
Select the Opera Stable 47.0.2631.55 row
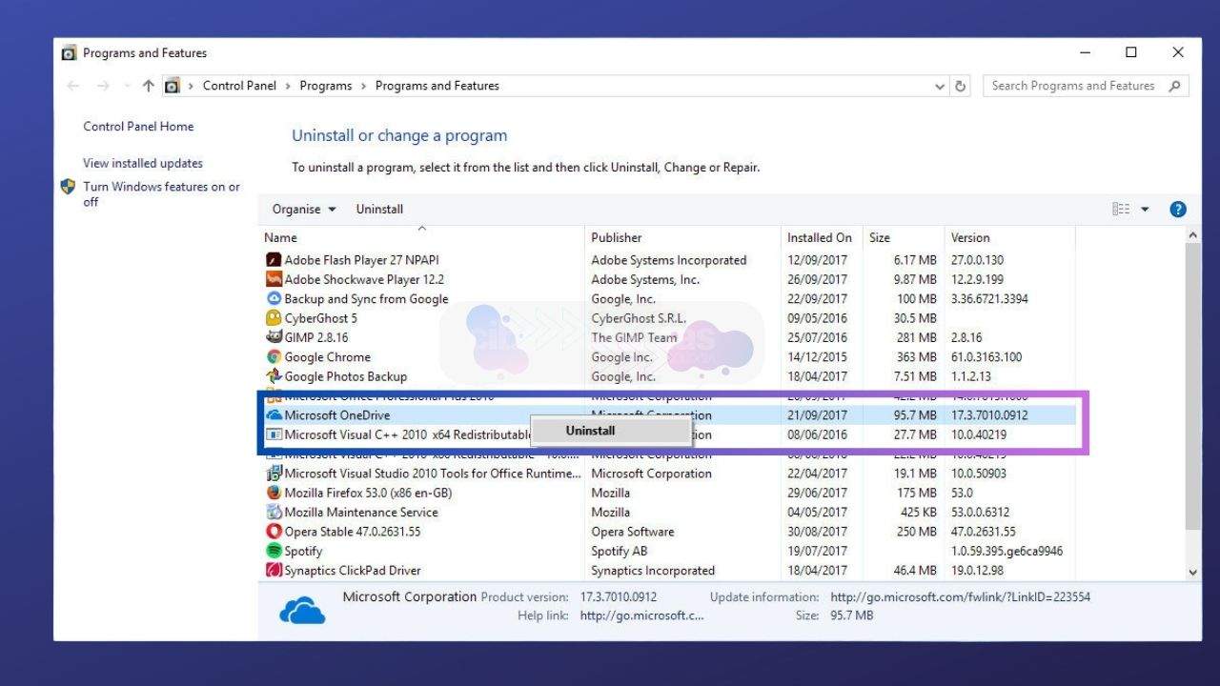click(668, 532)
